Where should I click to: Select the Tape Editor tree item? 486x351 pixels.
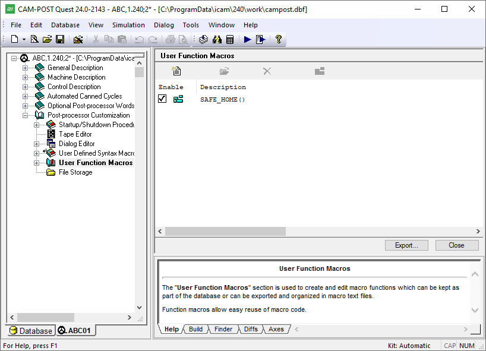click(x=75, y=134)
